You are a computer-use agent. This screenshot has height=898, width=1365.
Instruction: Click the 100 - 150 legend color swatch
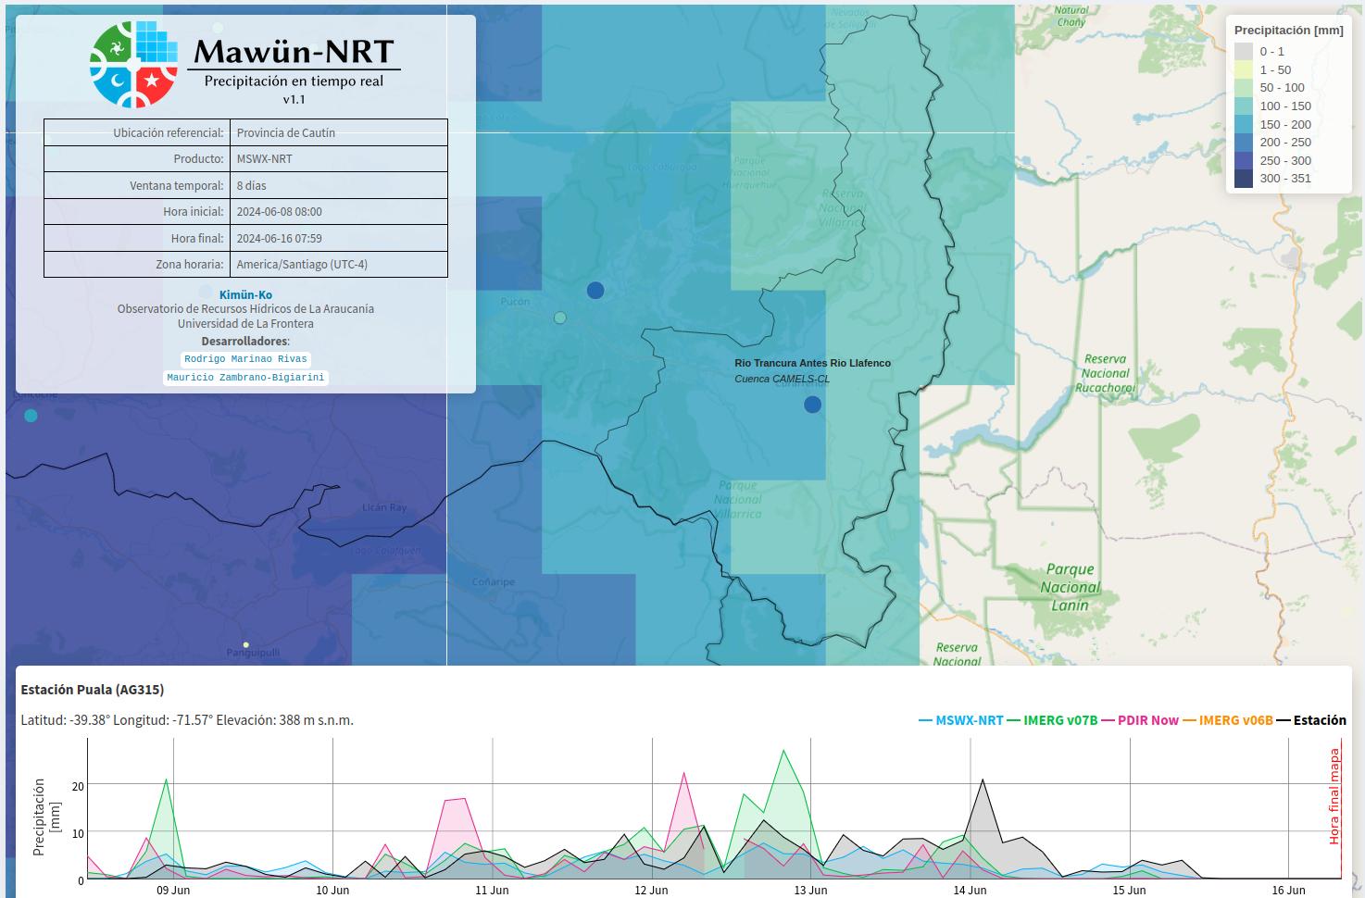click(1244, 106)
